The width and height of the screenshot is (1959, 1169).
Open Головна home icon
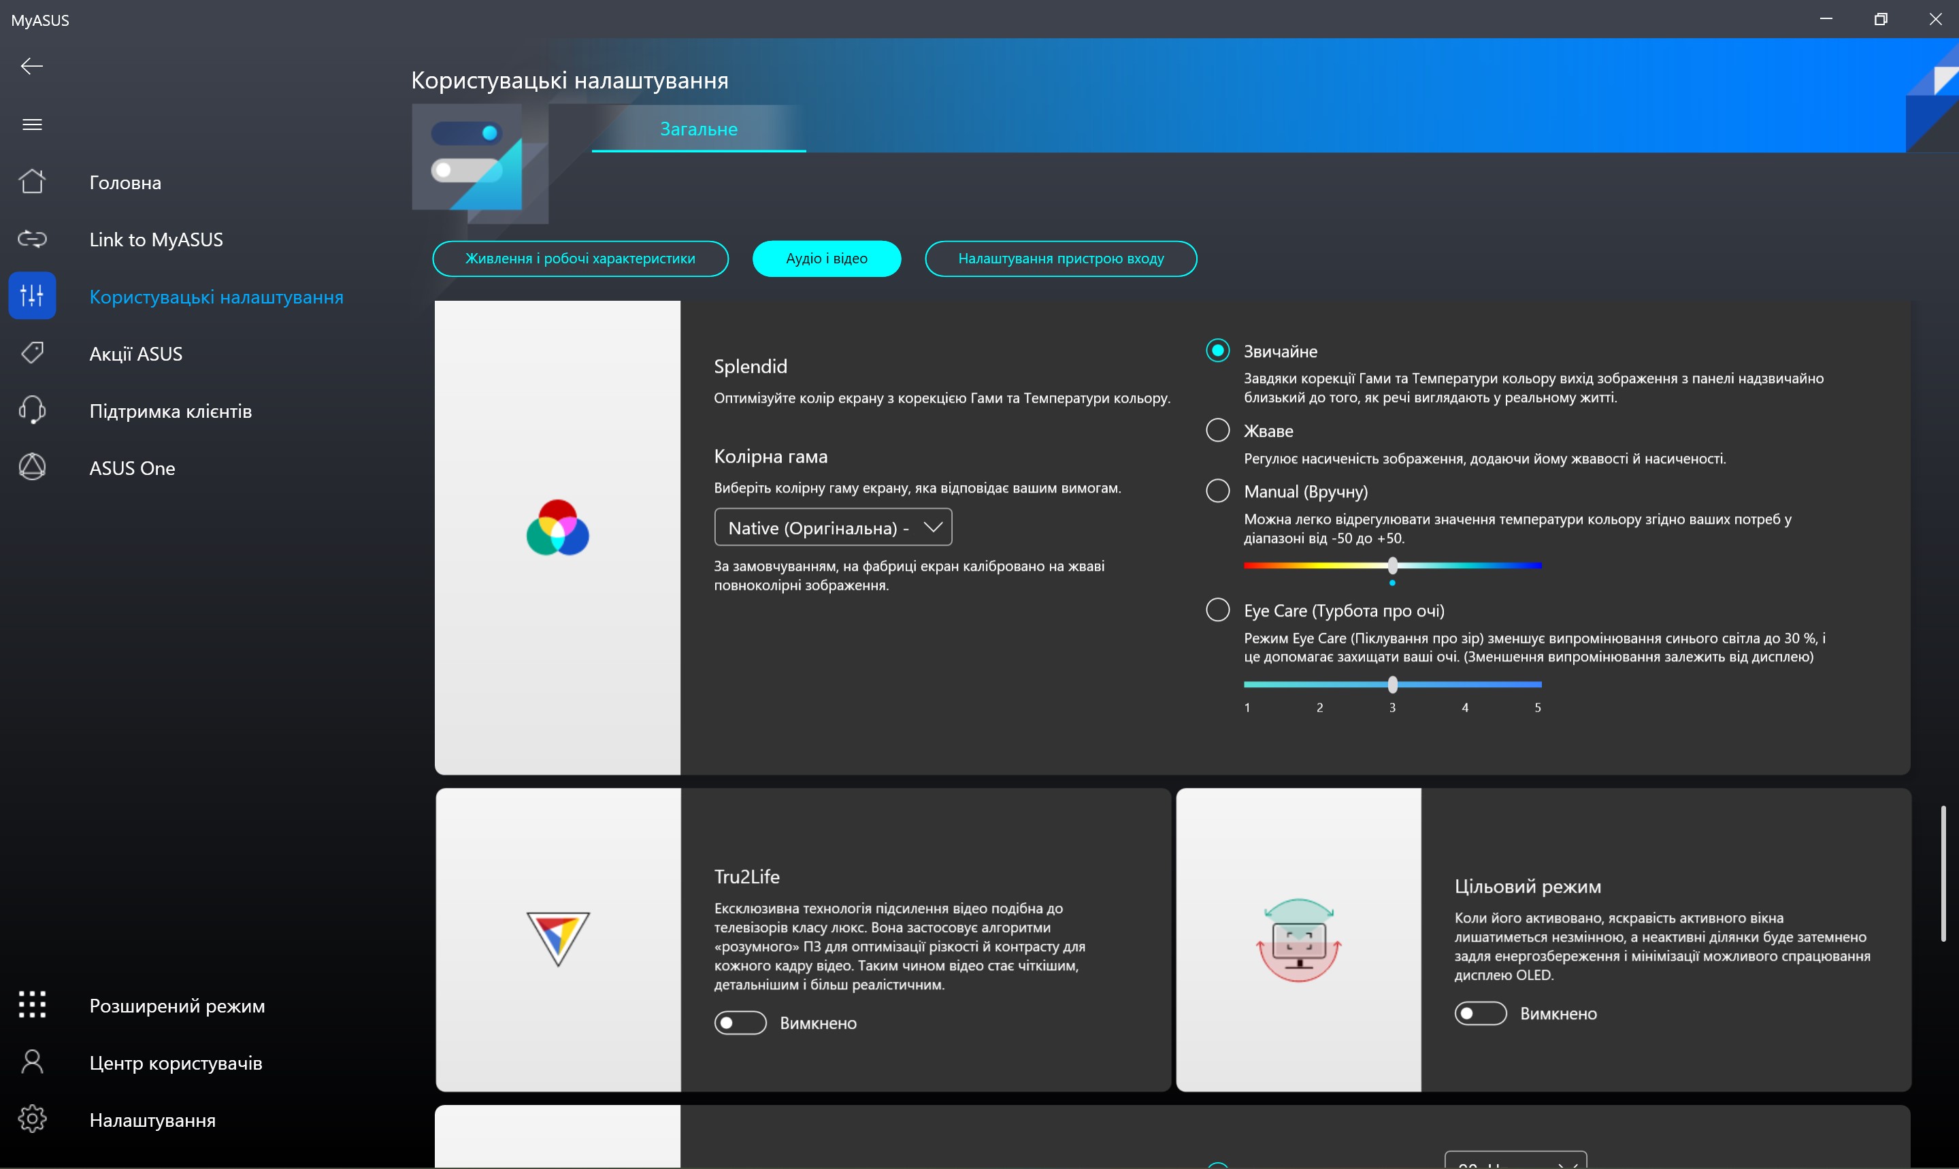coord(31,182)
